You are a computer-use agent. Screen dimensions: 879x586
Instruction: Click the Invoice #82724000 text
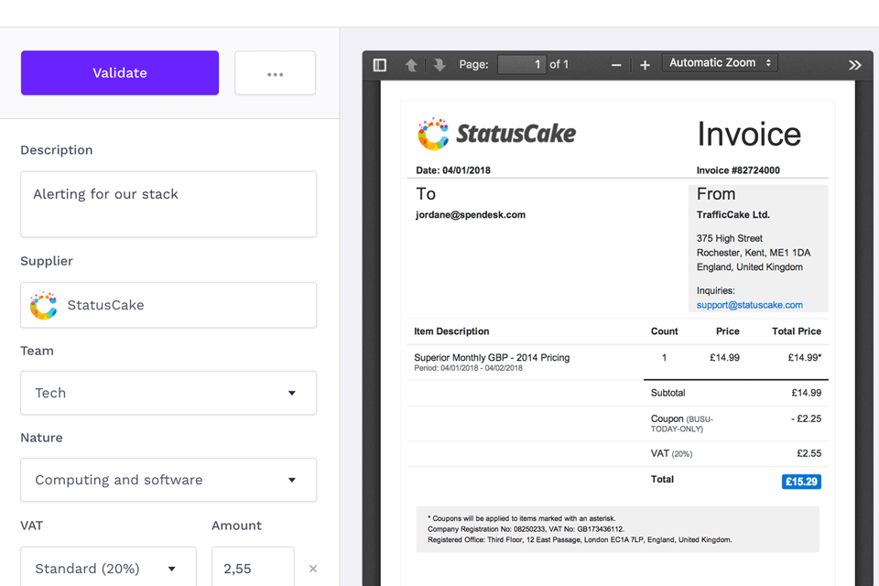(738, 170)
